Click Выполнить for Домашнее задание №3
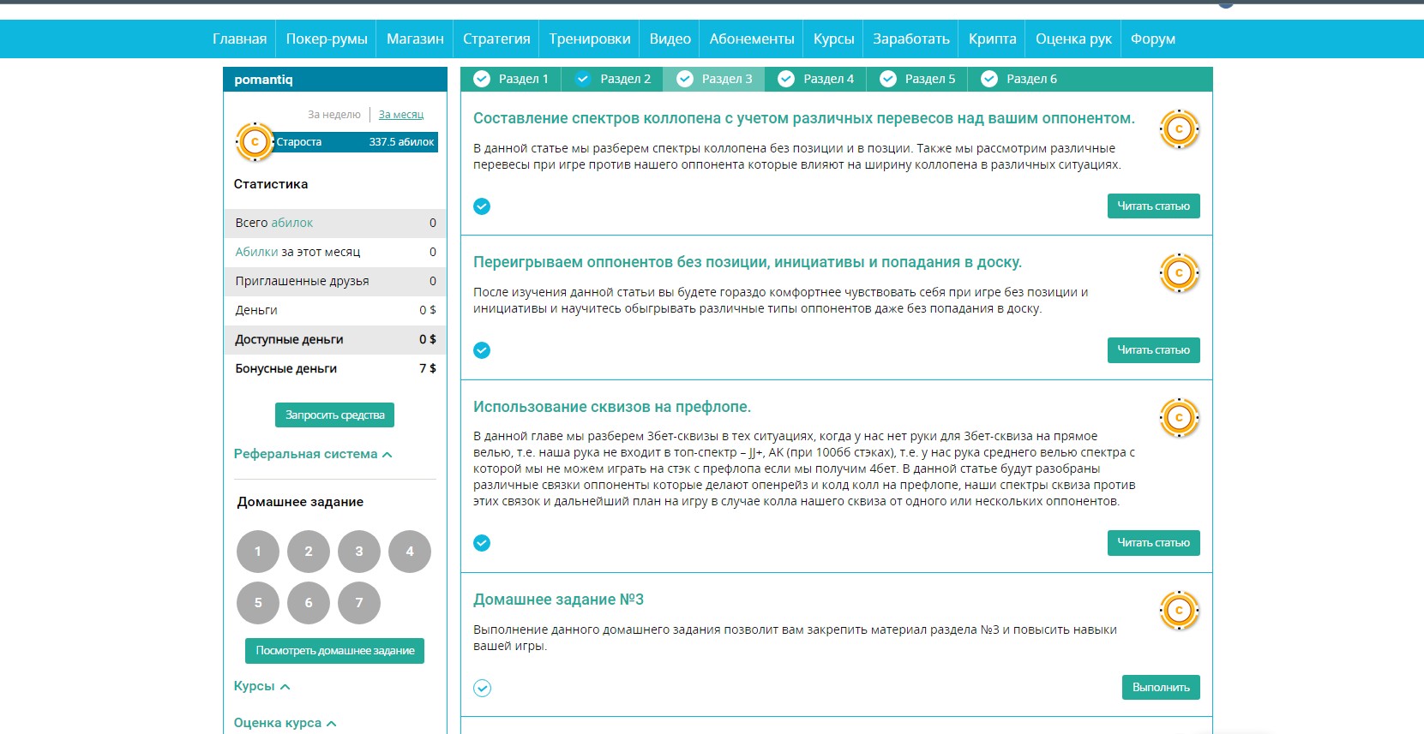The image size is (1424, 734). (1161, 687)
